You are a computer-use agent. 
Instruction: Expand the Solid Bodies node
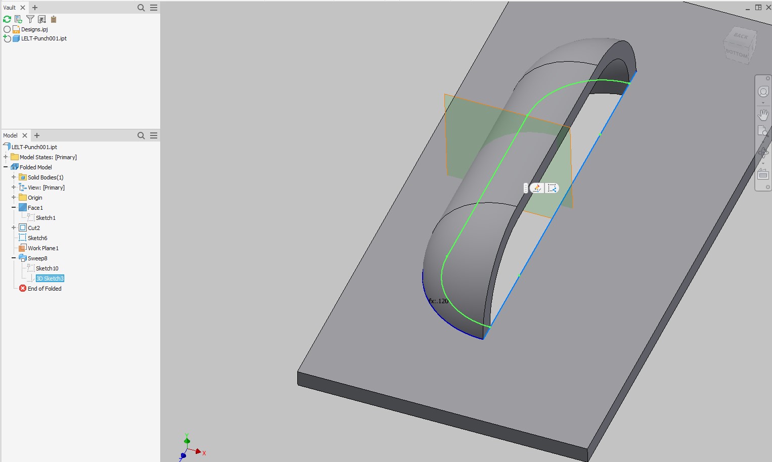click(x=13, y=177)
